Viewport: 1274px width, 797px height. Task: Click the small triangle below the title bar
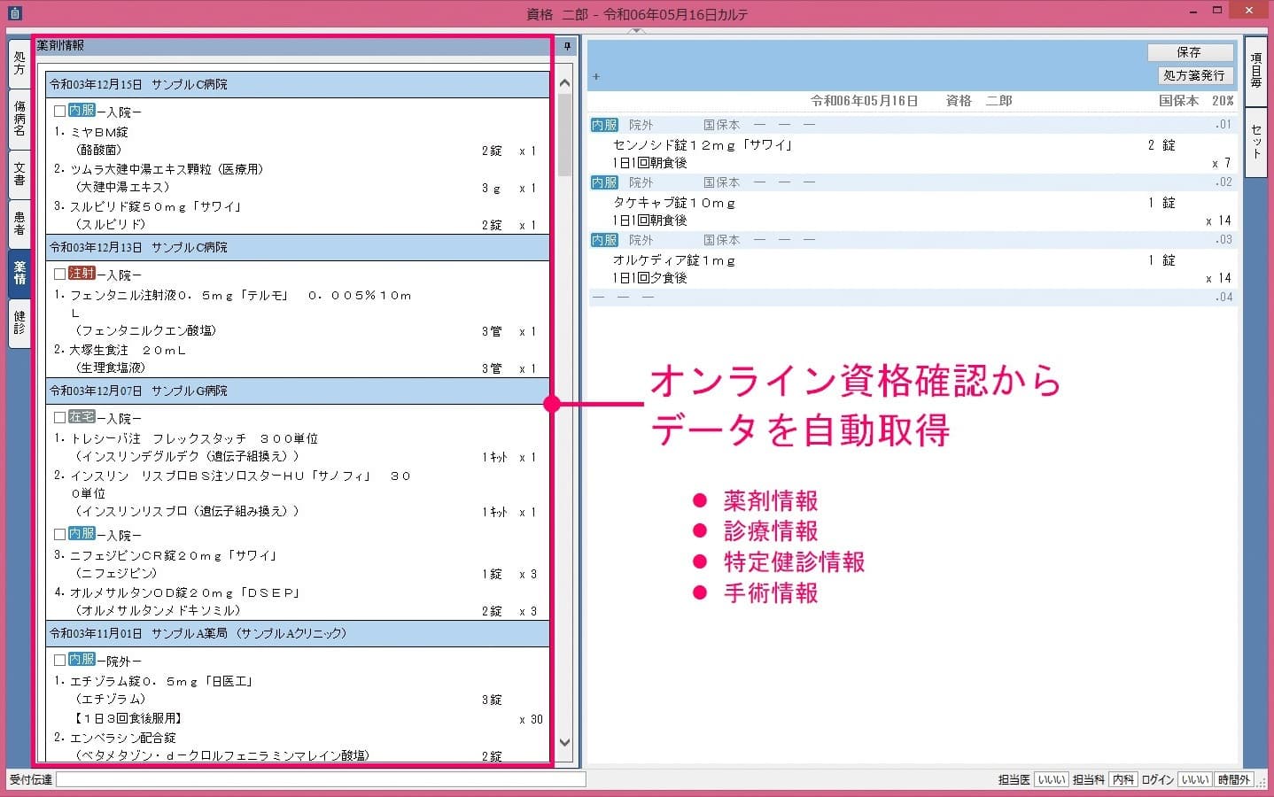pos(636,31)
